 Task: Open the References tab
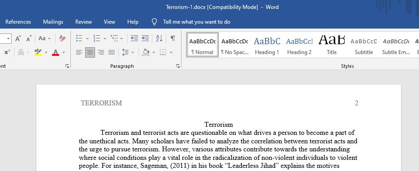pyautogui.click(x=18, y=22)
